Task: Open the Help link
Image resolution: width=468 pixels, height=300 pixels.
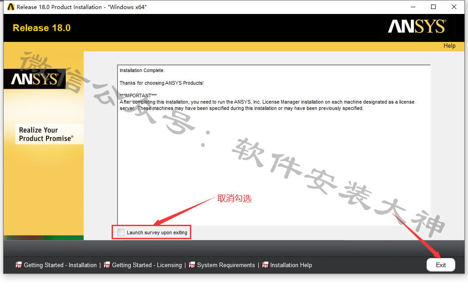Action: pos(449,45)
